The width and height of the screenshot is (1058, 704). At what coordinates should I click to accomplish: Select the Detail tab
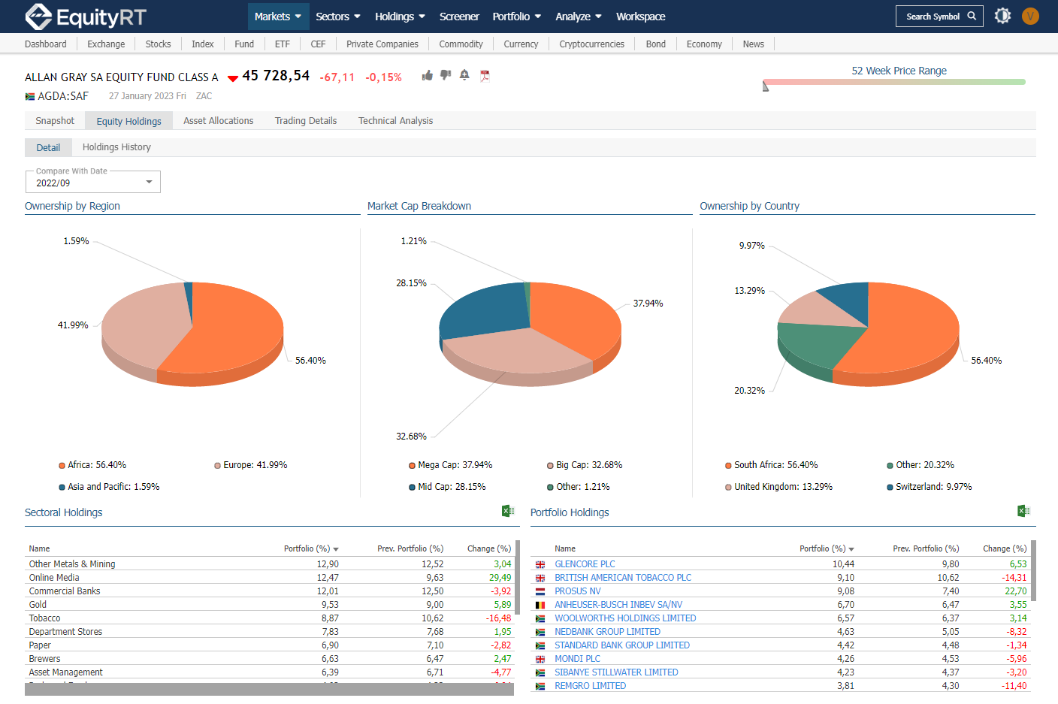pyautogui.click(x=48, y=147)
